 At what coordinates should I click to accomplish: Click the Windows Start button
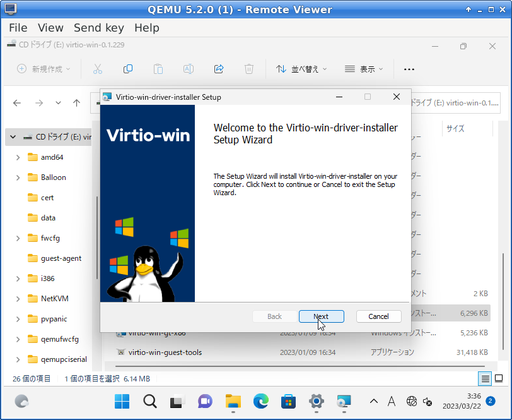tap(122, 401)
